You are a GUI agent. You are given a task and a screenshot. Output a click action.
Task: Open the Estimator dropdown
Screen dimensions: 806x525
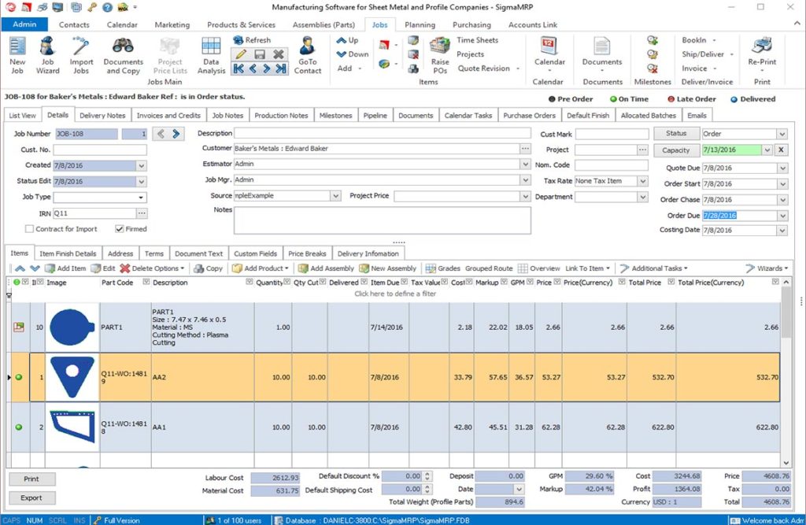[525, 164]
